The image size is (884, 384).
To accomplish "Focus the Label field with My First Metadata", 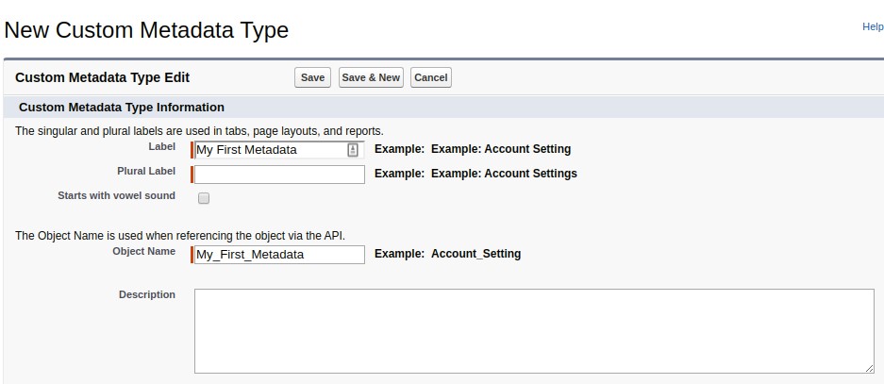I will pos(269,149).
